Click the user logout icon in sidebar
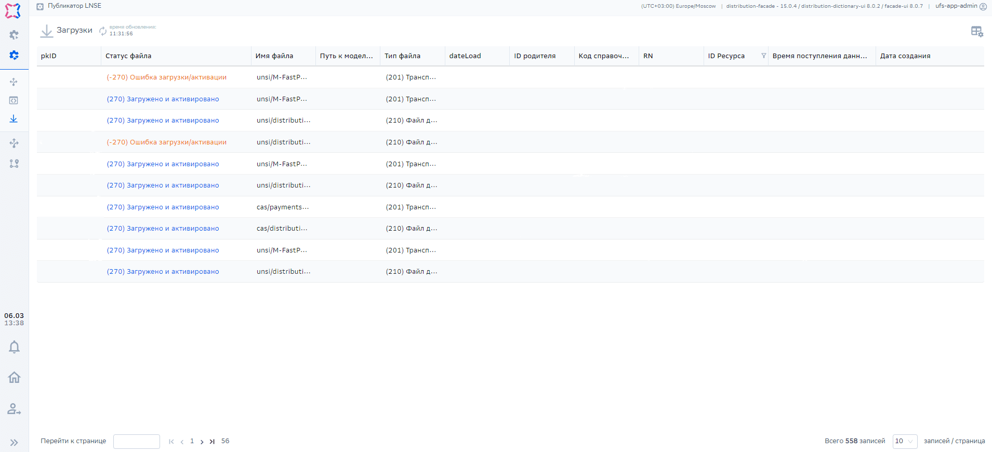 click(14, 409)
